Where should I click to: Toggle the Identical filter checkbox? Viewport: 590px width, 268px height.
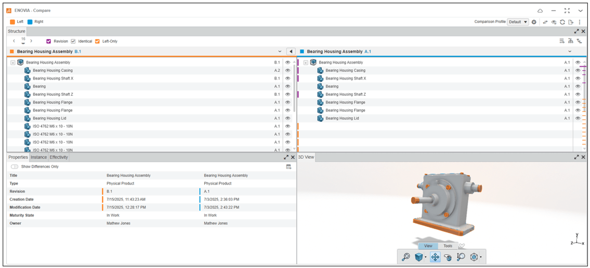point(73,41)
